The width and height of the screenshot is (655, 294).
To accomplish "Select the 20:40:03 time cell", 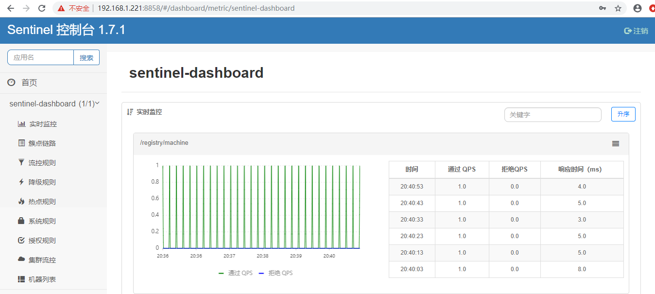I will 412,269.
